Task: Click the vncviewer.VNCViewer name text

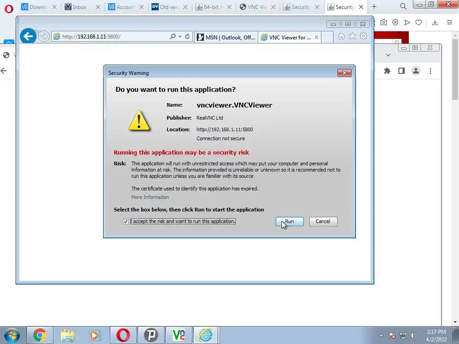Action: [234, 105]
